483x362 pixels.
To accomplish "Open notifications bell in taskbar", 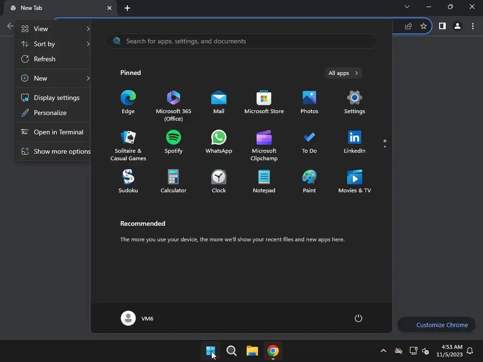I will click(x=470, y=351).
